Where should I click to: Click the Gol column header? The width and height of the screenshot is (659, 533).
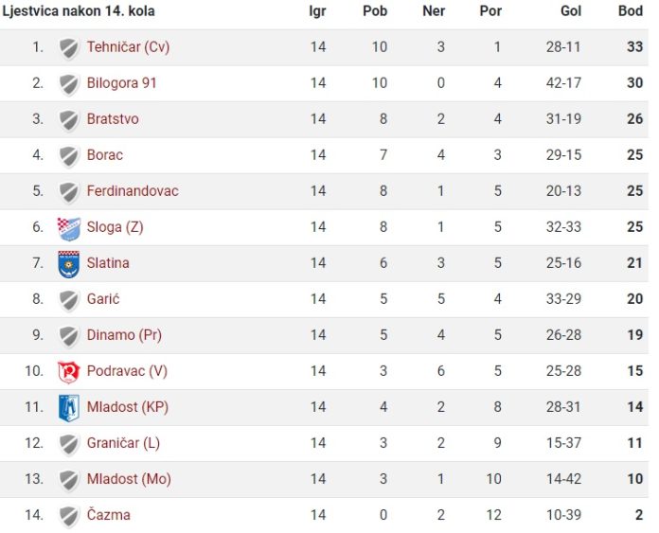571,10
